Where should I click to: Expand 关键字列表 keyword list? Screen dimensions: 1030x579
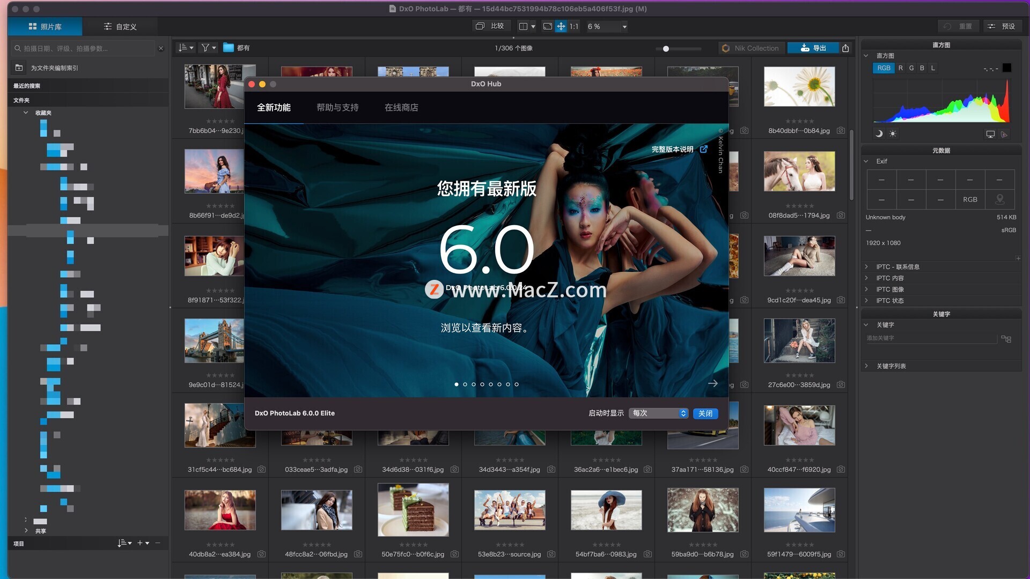coord(866,366)
